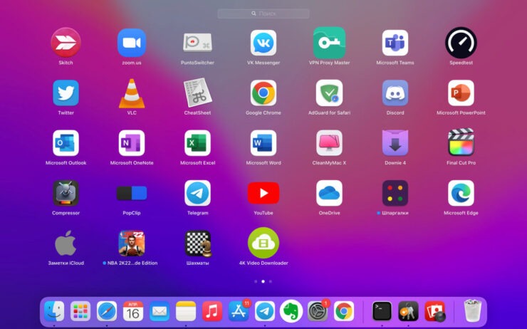The width and height of the screenshot is (527, 329).
Task: Open Microsoft PowerPoint
Action: click(461, 93)
